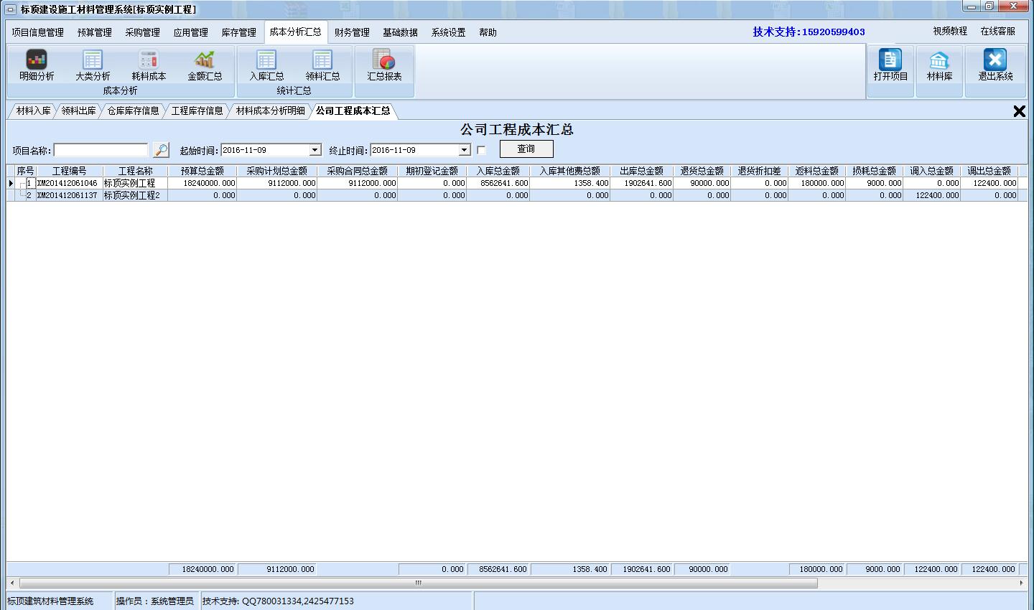This screenshot has height=610, width=1034.
Task: Click the 退出系统 exit icon
Action: [995, 68]
